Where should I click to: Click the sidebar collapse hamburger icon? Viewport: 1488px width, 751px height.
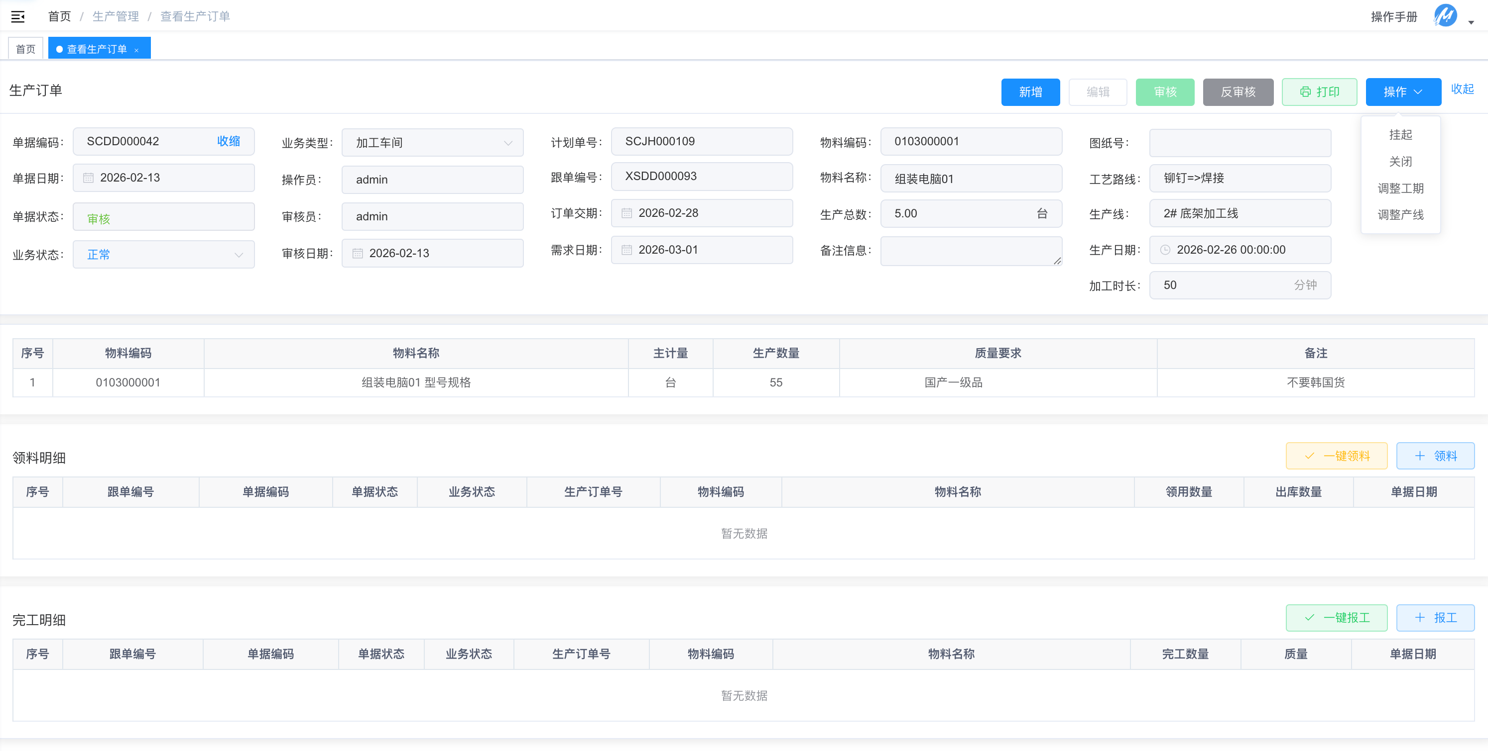tap(18, 16)
